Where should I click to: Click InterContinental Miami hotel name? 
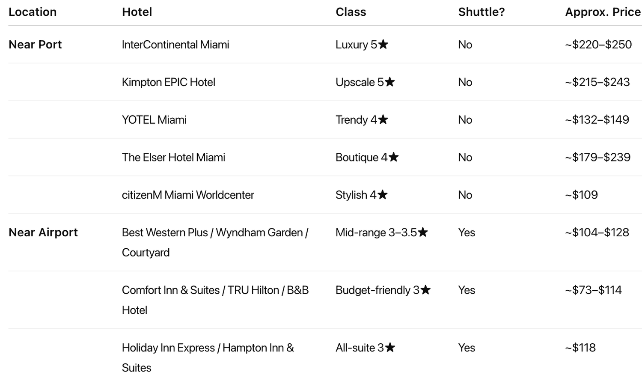click(x=175, y=45)
